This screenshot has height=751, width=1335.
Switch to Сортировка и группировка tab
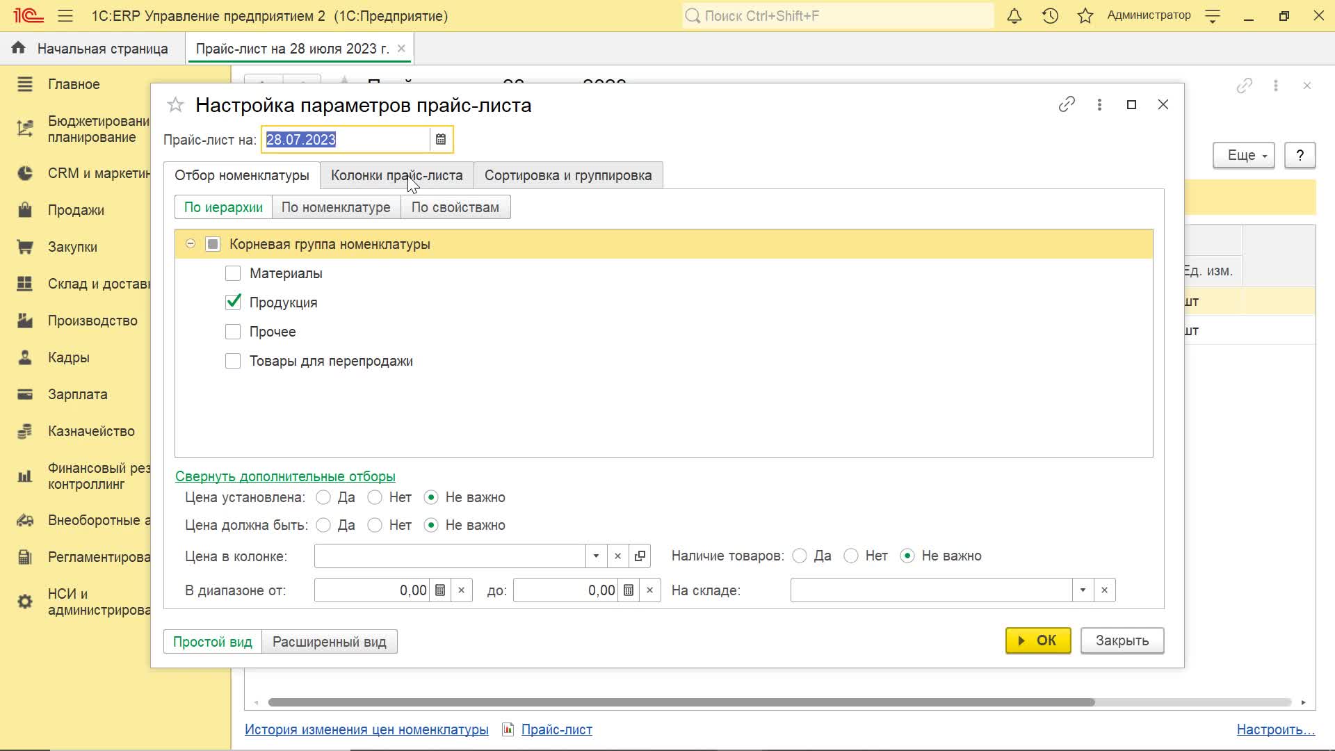[568, 175]
